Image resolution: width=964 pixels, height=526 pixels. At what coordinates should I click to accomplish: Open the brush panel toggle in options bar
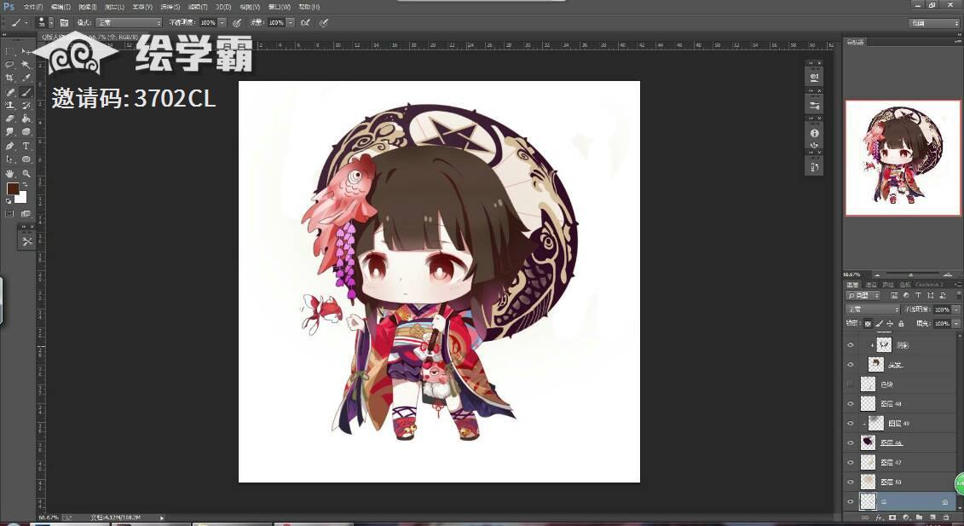[64, 23]
